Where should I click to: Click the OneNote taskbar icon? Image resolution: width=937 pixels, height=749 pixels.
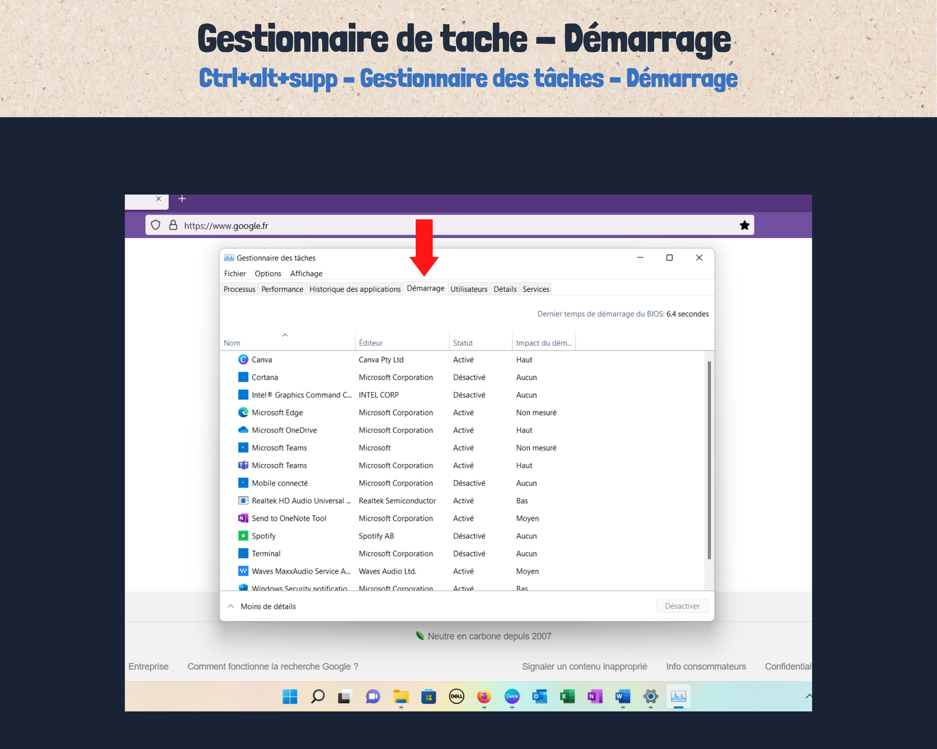[x=594, y=696]
